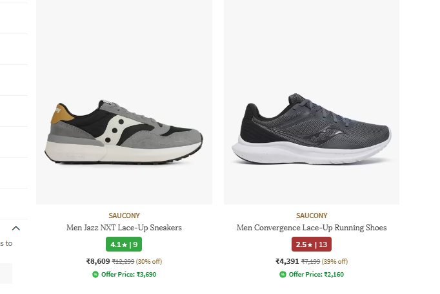Screen dimensions: 440x294
Task: Click the (39% off) discount label
Action: pos(335,262)
